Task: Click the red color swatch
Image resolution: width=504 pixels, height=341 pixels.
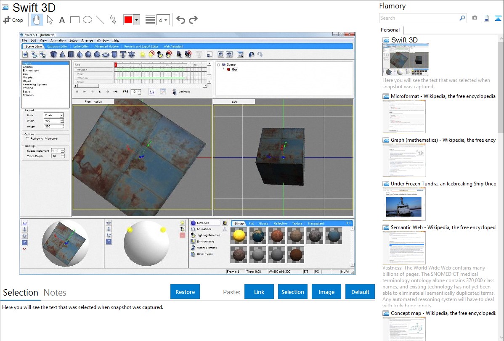Action: [x=128, y=20]
